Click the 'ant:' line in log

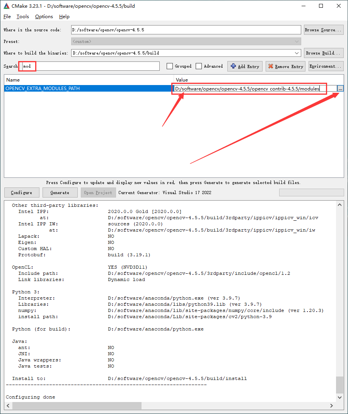66,348
